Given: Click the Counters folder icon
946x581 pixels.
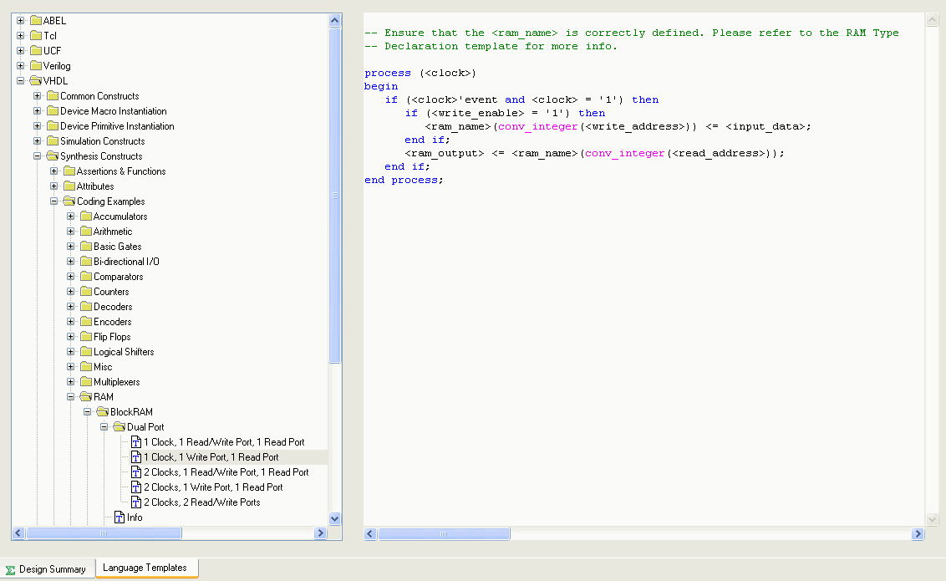Looking at the screenshot, I should (x=86, y=292).
